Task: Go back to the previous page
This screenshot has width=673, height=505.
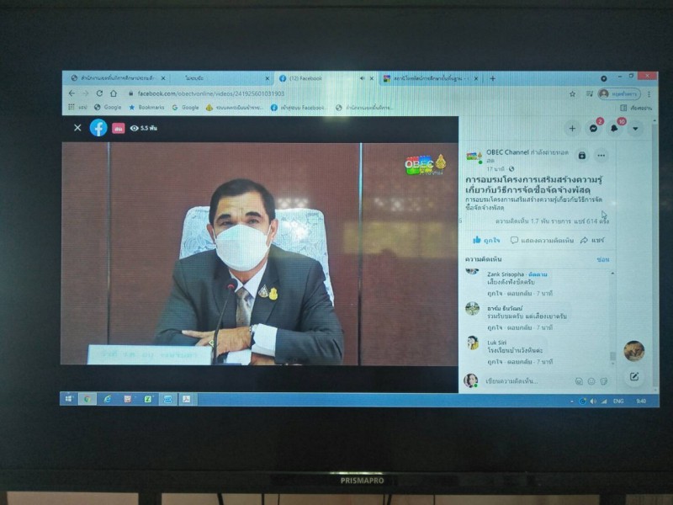Action: [x=72, y=93]
